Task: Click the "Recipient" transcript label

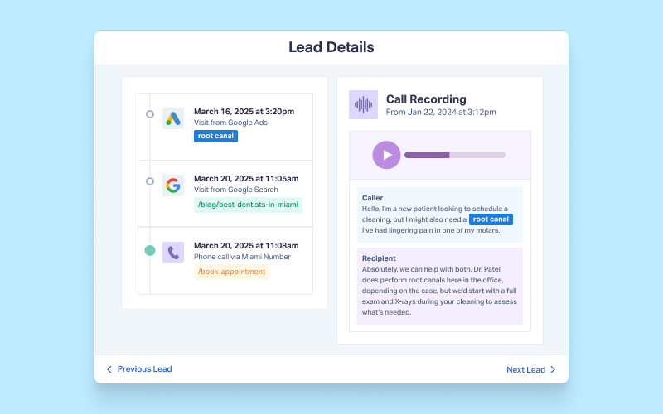Action: (x=379, y=258)
